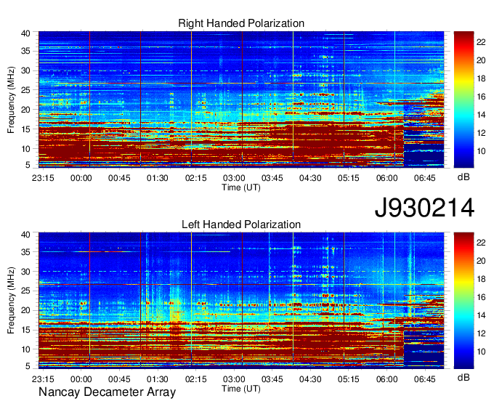Viewport: 494px width, 401px height.
Task: Click the 06:00 time tick of Left Handed plot
Action: pyautogui.click(x=387, y=379)
